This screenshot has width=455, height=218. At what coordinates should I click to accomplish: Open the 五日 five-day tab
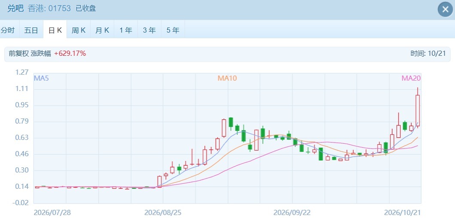31,30
